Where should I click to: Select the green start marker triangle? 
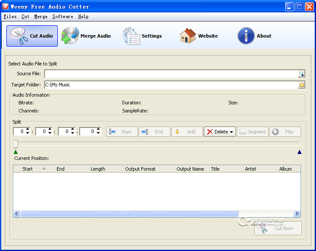pyautogui.click(x=15, y=152)
